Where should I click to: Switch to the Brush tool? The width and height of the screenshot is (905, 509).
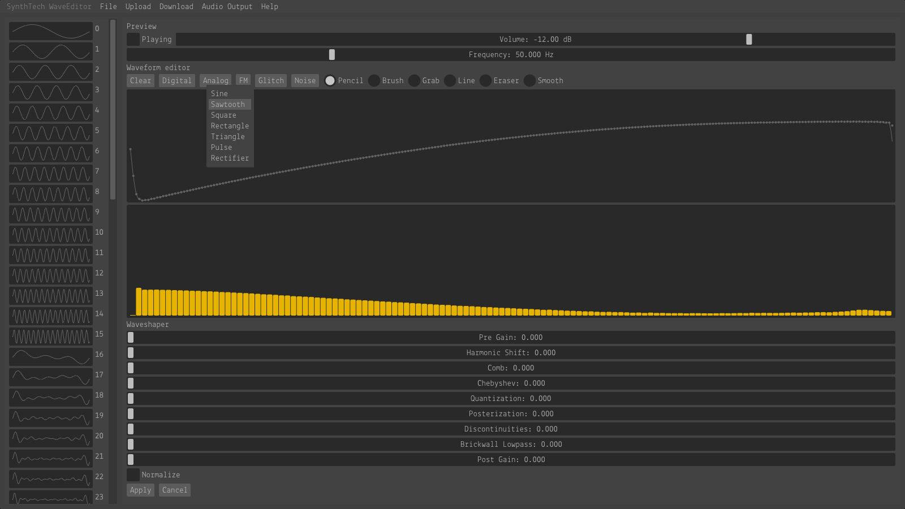(374, 80)
